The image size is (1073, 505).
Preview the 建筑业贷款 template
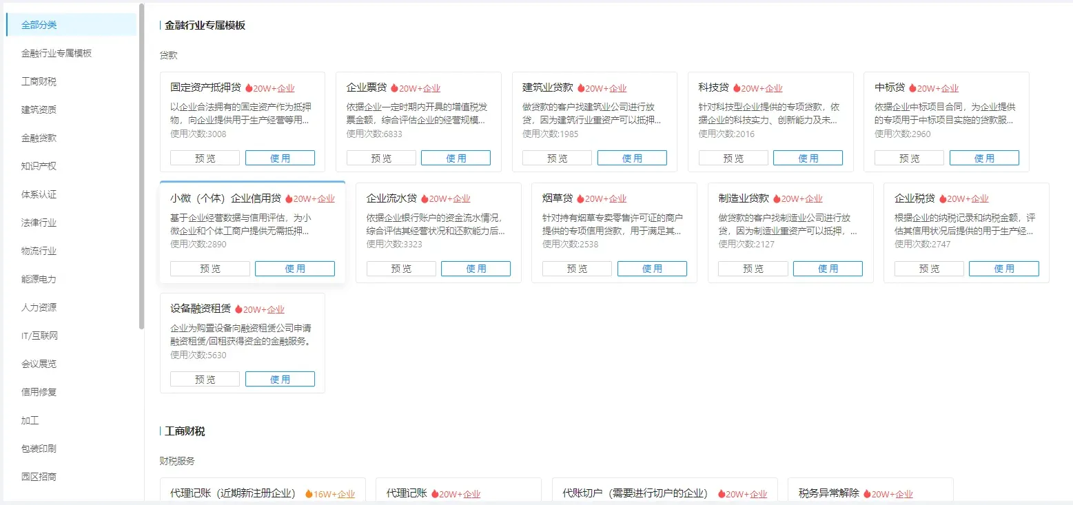click(557, 158)
